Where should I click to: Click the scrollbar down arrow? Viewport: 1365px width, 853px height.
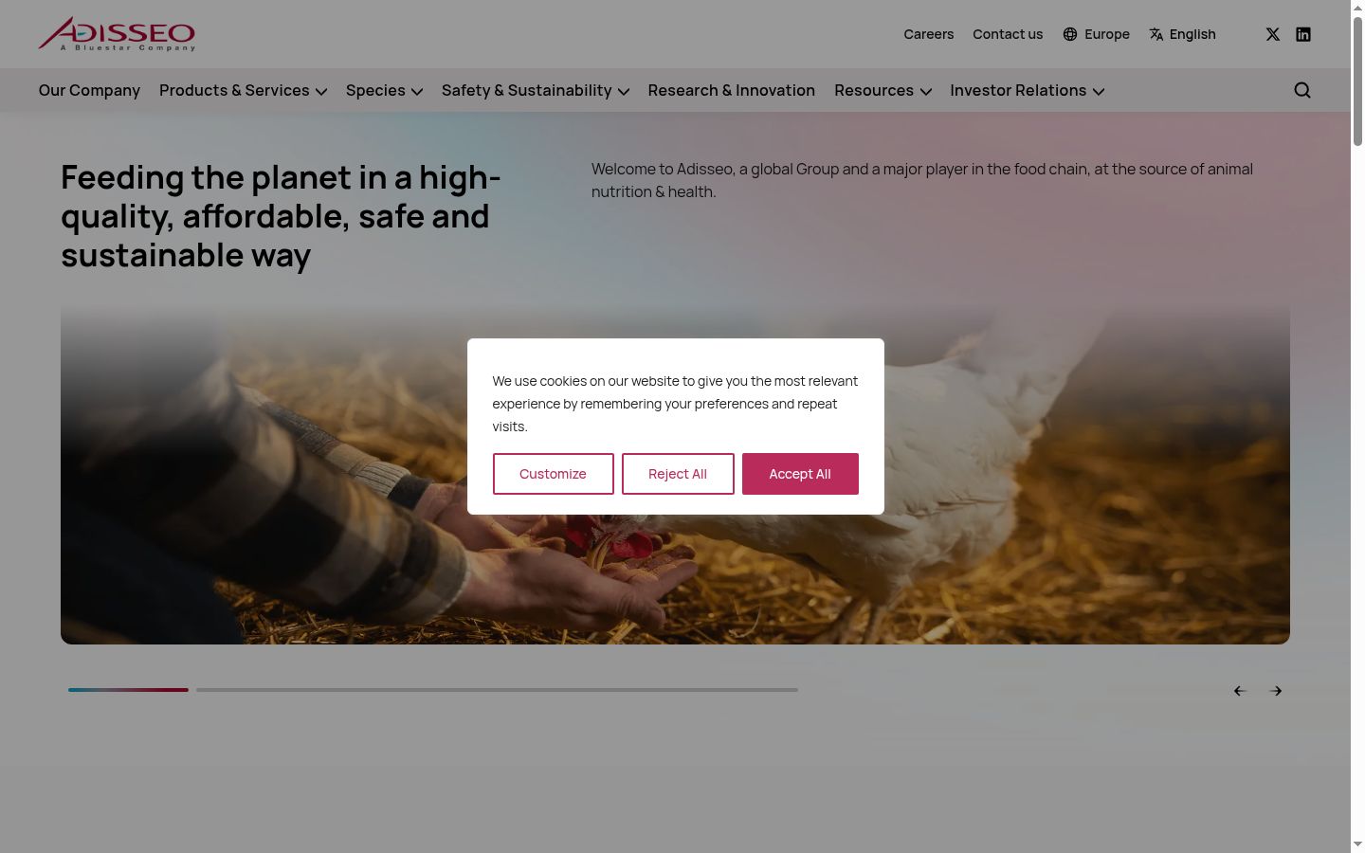pos(1357,844)
